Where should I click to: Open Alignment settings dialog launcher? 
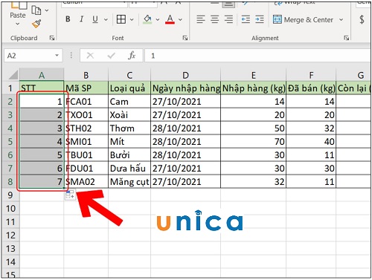[x=347, y=38]
